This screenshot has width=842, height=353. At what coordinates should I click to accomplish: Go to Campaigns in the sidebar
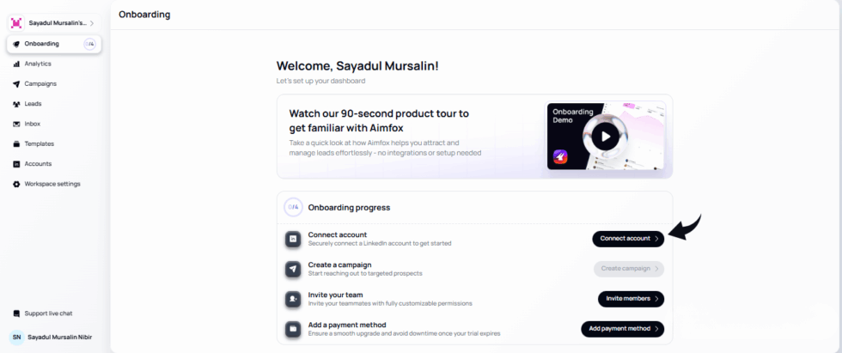[x=40, y=84]
